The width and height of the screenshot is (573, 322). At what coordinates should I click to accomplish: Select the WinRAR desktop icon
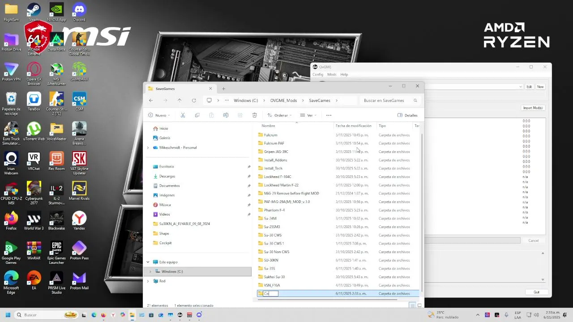tap(34, 250)
